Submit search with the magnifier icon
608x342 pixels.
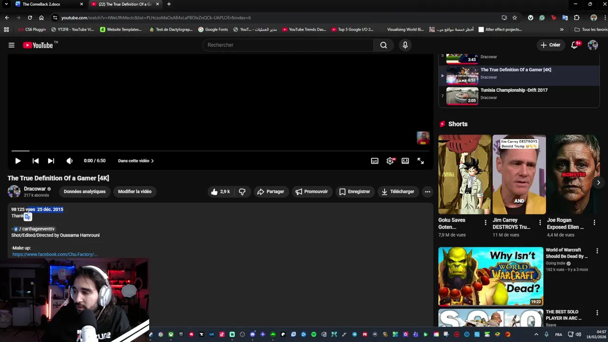point(383,45)
